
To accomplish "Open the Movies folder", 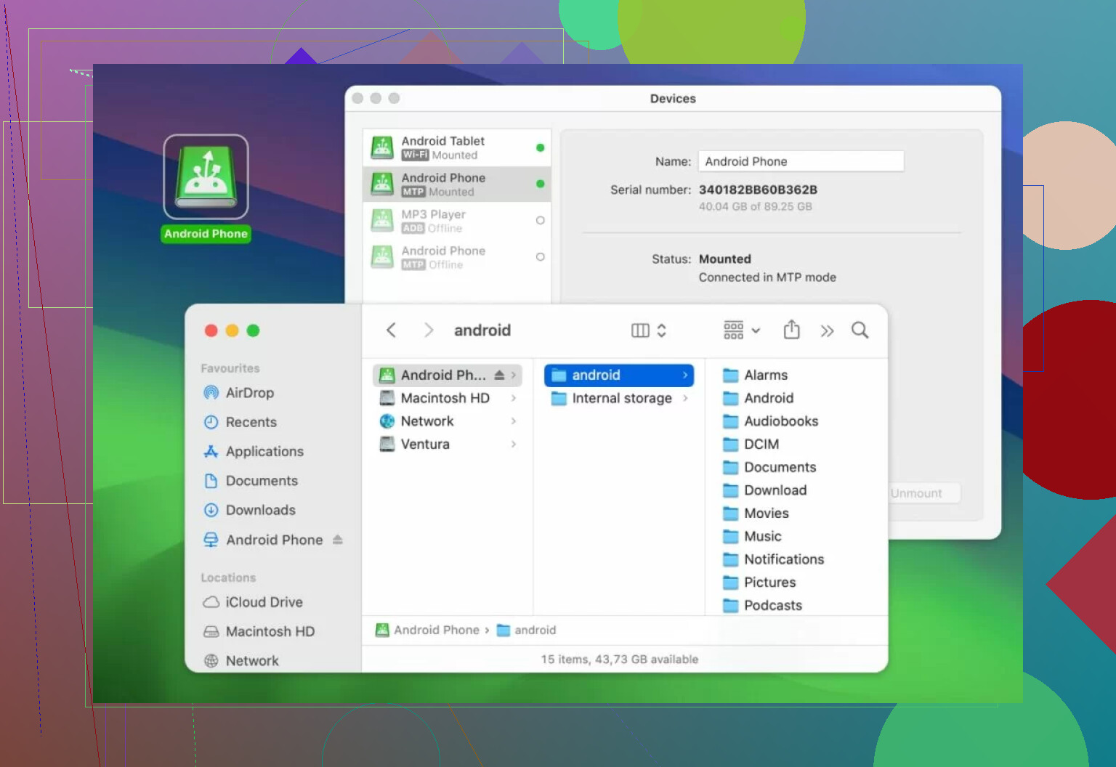I will click(x=756, y=514).
